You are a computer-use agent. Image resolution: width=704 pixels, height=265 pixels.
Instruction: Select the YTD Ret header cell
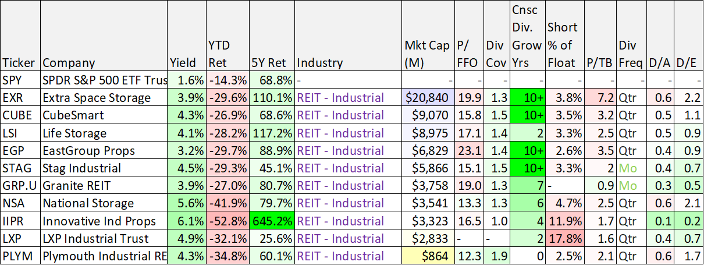227,36
